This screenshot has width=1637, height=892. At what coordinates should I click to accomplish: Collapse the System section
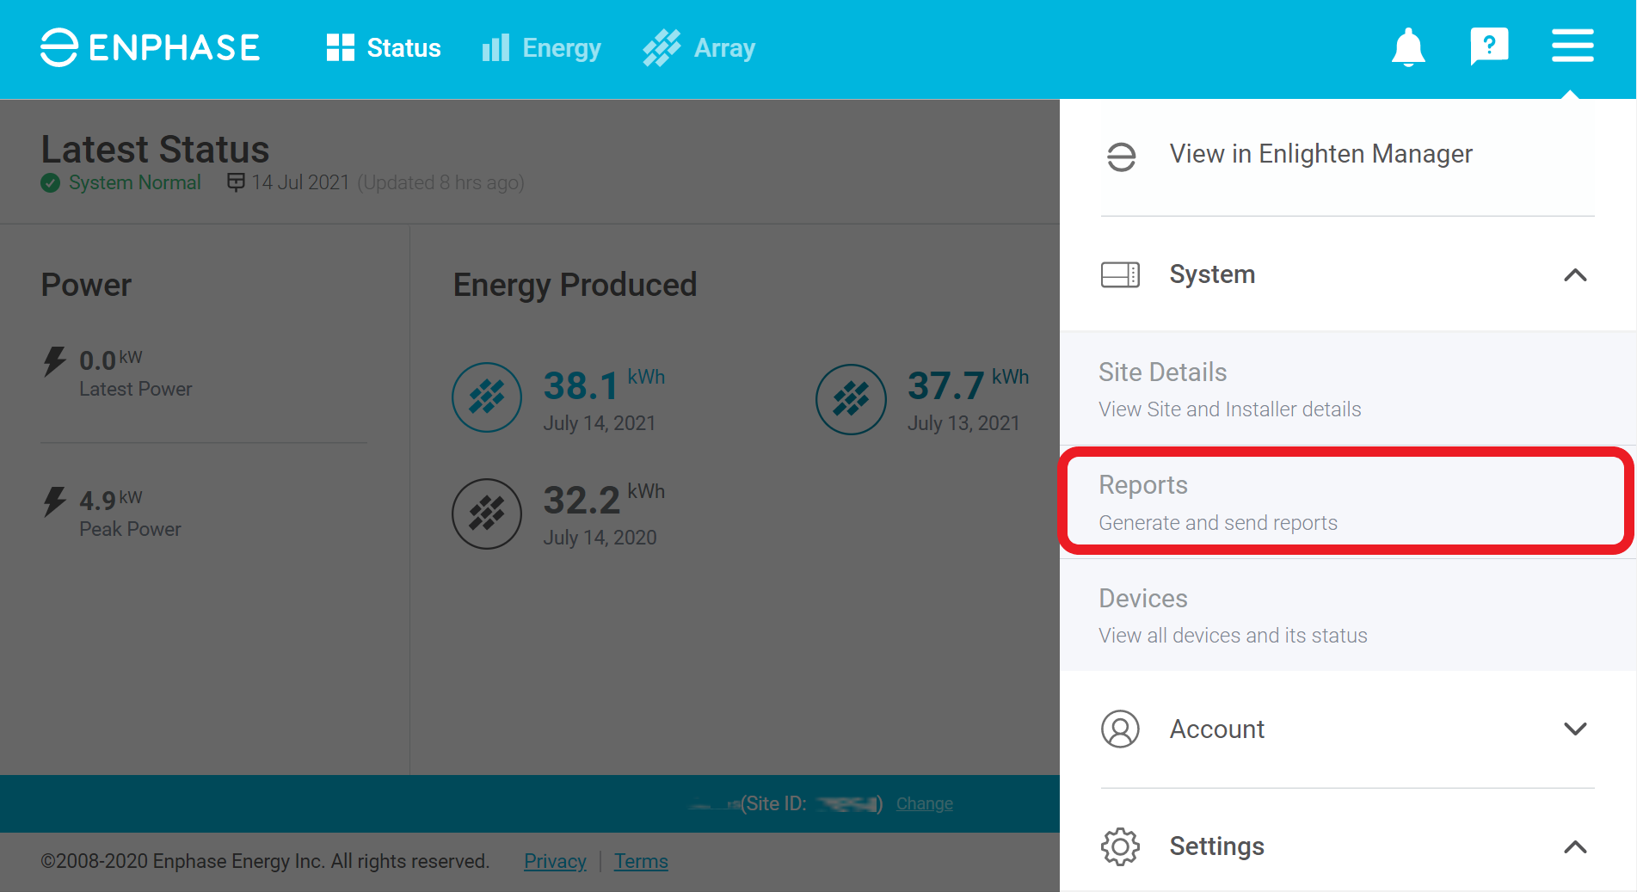pyautogui.click(x=1576, y=275)
